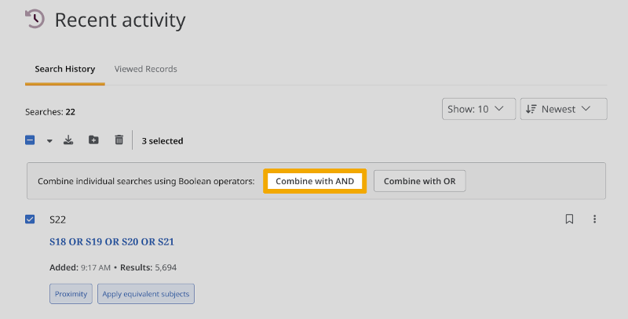Switch to the Search History tab
Image resolution: width=628 pixels, height=319 pixels.
point(64,69)
